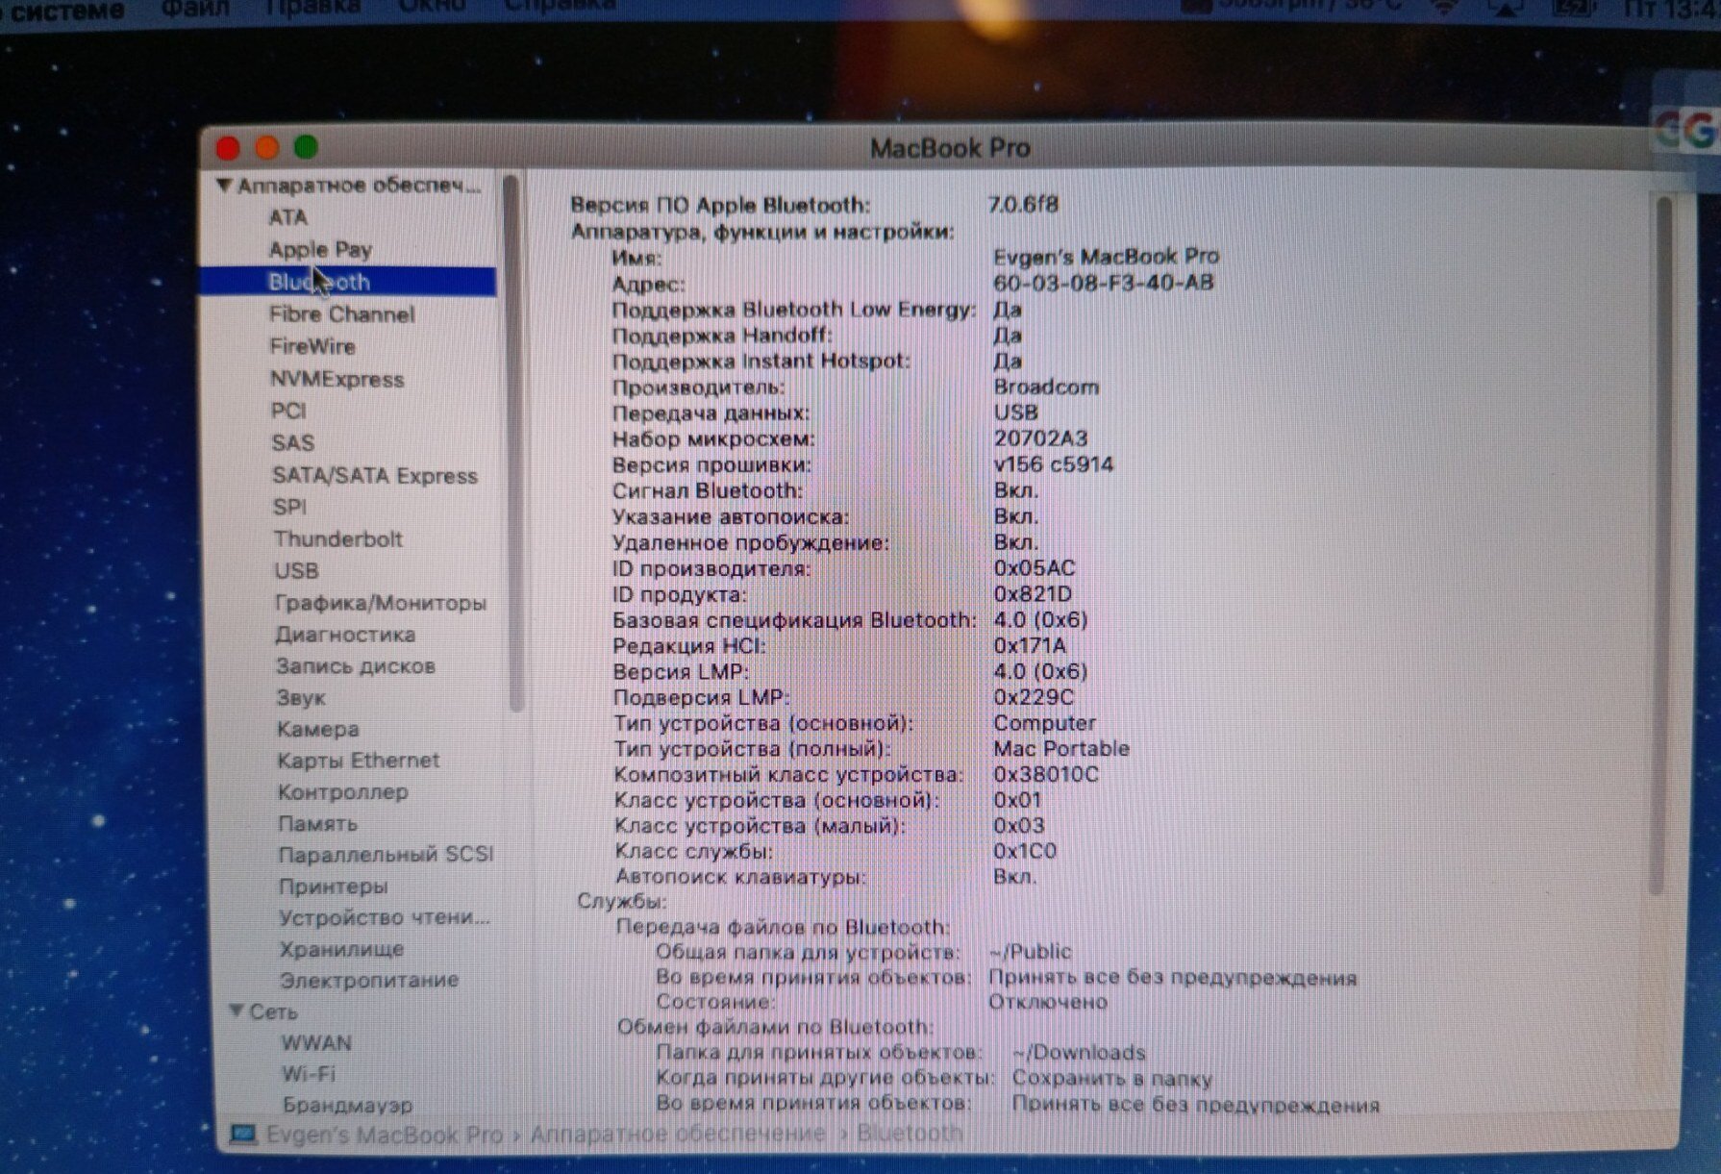Image resolution: width=1721 pixels, height=1174 pixels.
Task: Open Fibre Channel hardware section
Action: pos(341,314)
